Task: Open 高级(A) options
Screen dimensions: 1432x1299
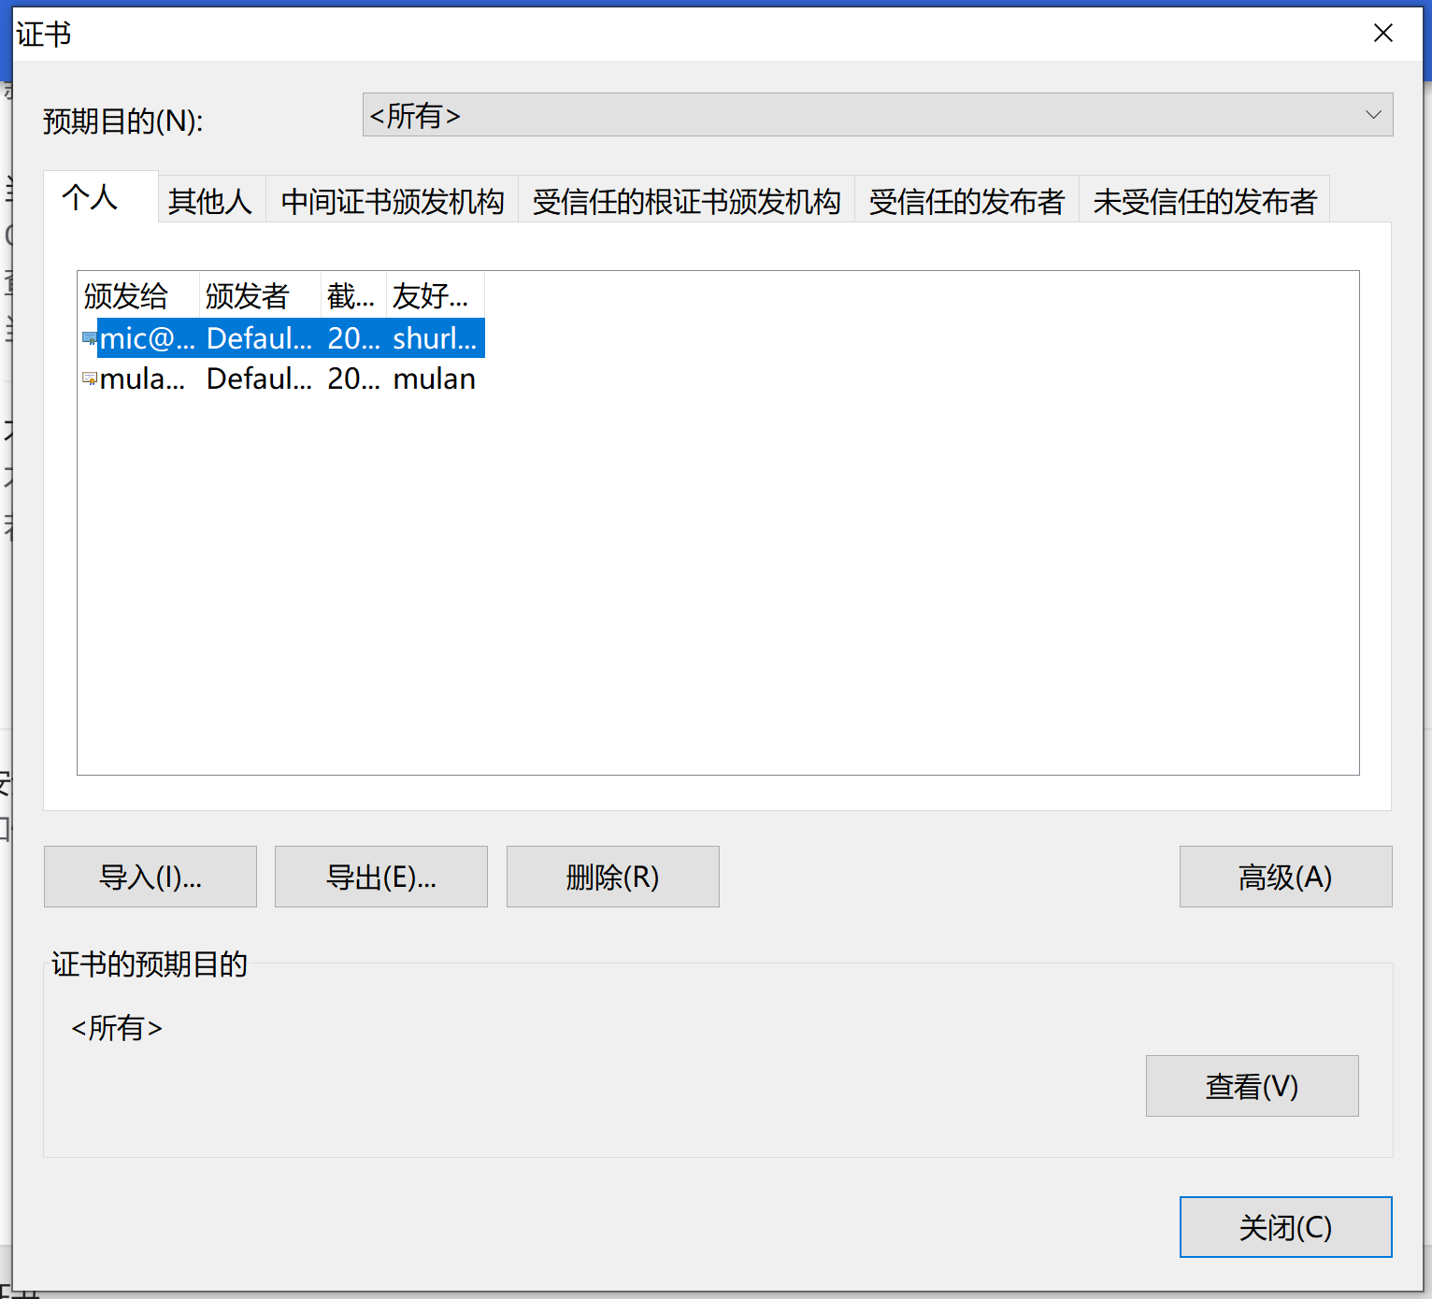Action: click(1285, 877)
